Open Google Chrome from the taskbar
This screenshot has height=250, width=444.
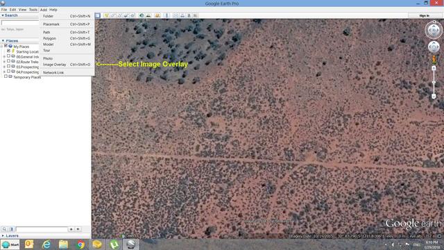point(80,244)
